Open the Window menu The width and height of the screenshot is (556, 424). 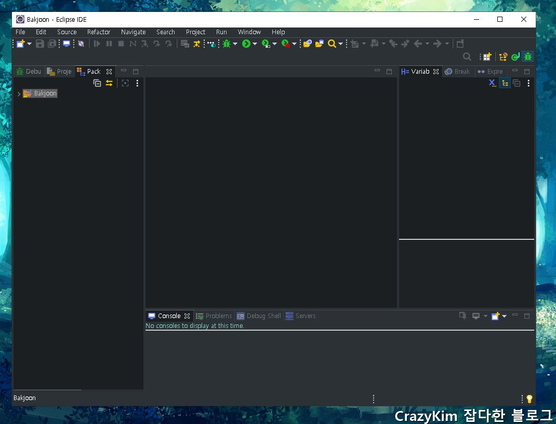tap(249, 32)
